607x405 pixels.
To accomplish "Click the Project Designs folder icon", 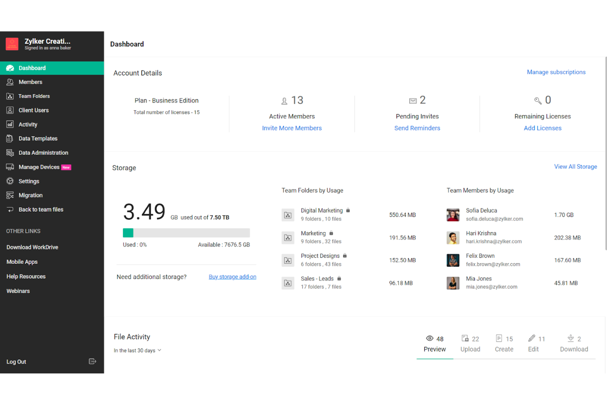I will pos(288,260).
